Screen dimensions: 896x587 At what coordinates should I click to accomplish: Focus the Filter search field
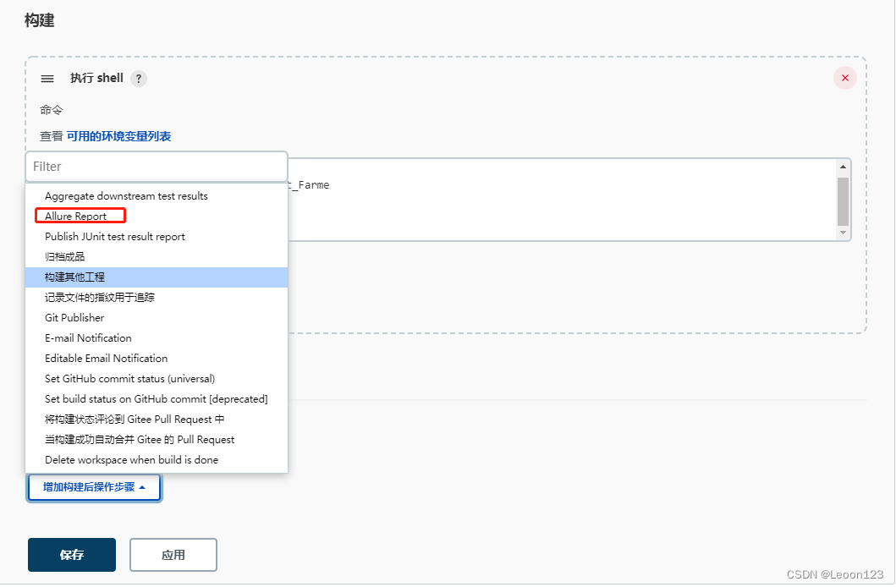click(x=156, y=167)
